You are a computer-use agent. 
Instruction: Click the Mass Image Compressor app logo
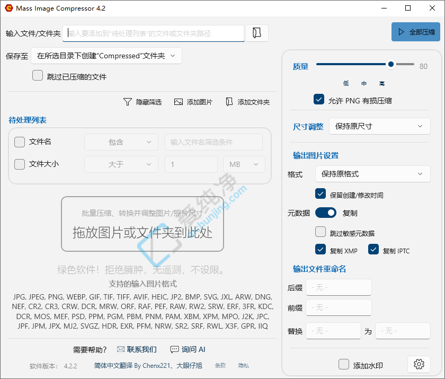pyautogui.click(x=9, y=8)
